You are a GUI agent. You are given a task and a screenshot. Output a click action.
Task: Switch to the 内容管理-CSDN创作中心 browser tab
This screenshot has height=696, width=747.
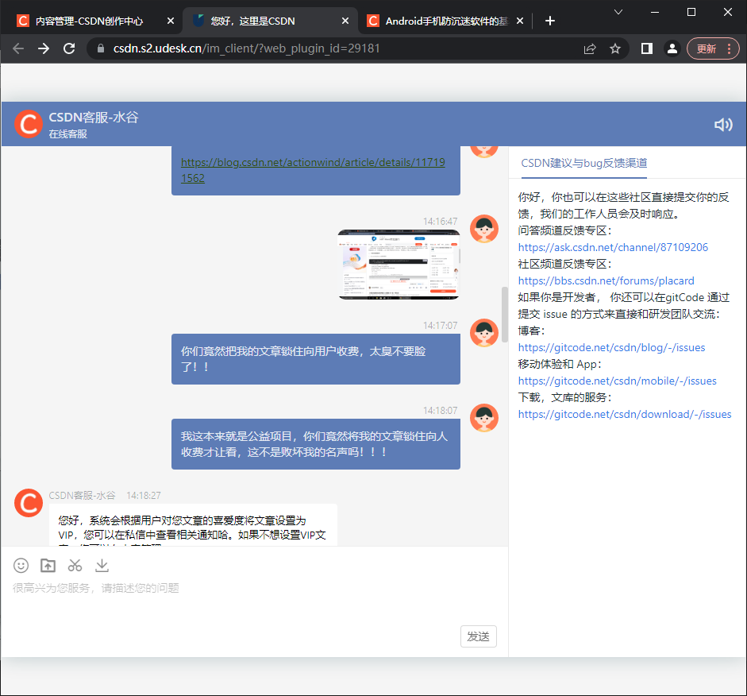coord(90,21)
